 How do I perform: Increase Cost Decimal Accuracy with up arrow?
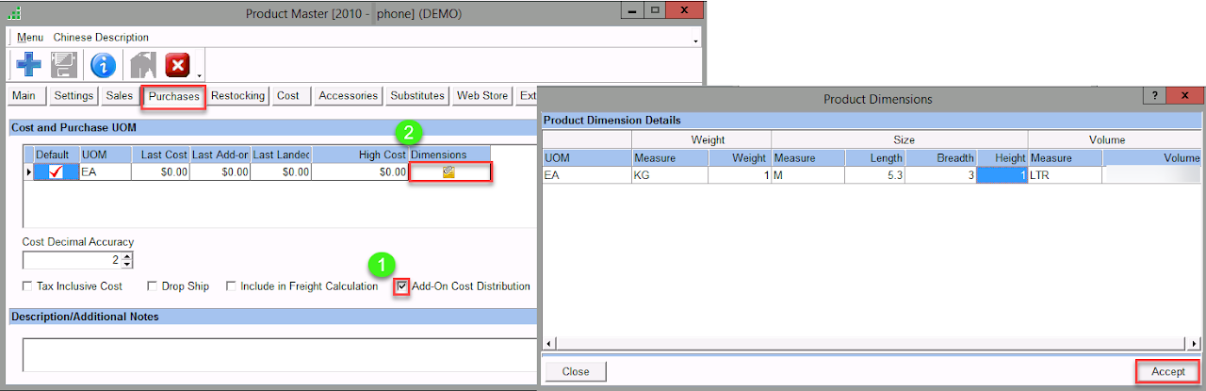click(128, 255)
